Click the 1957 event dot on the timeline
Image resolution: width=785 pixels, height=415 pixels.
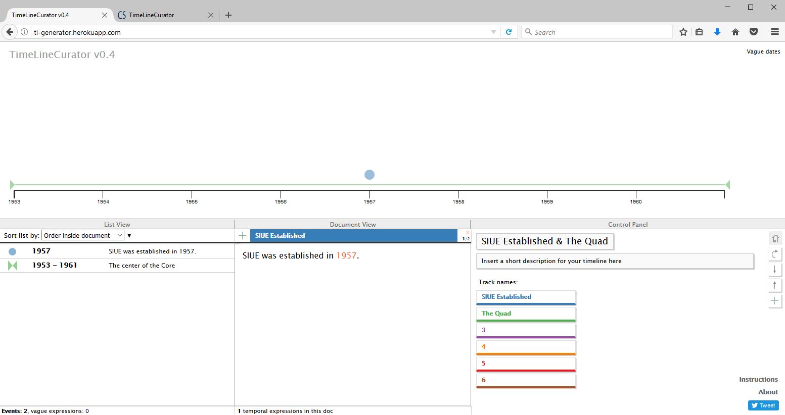point(370,175)
